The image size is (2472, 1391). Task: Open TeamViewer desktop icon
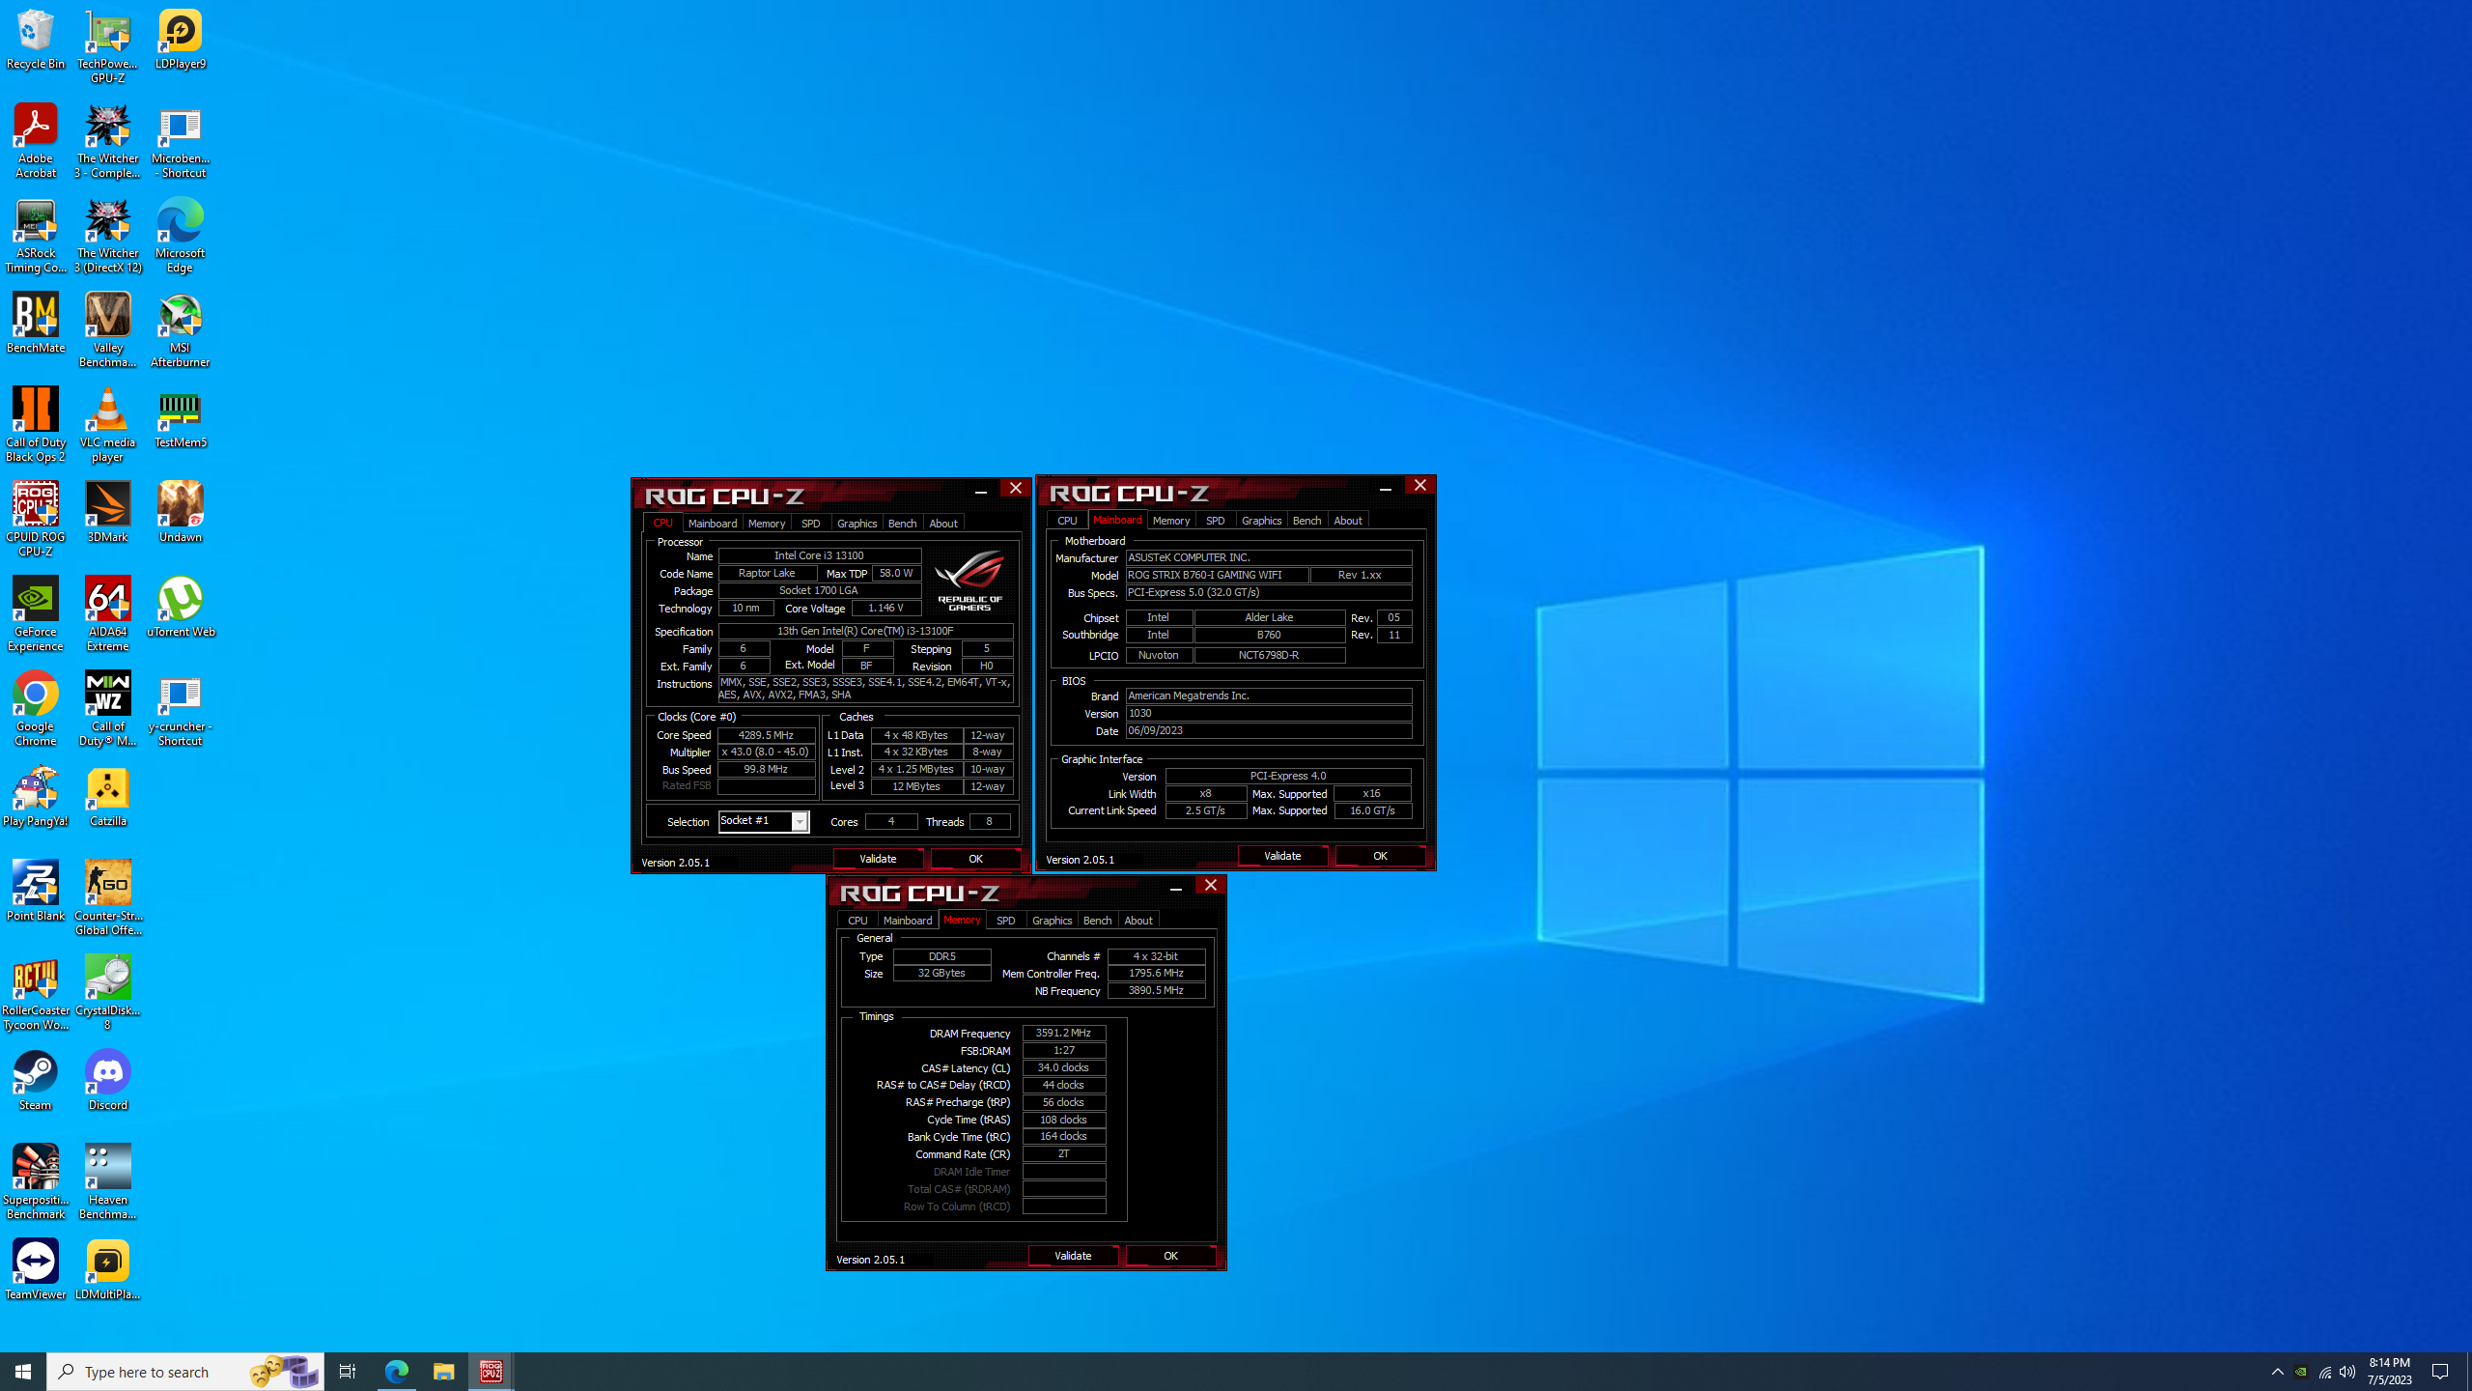(36, 1270)
